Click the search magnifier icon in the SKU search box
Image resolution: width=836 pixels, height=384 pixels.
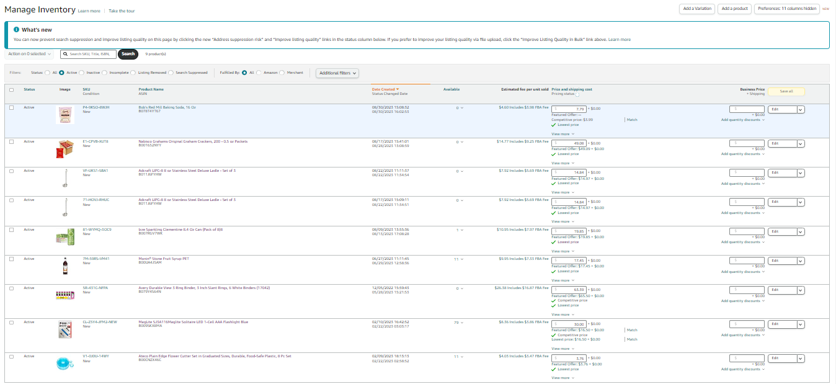click(65, 54)
